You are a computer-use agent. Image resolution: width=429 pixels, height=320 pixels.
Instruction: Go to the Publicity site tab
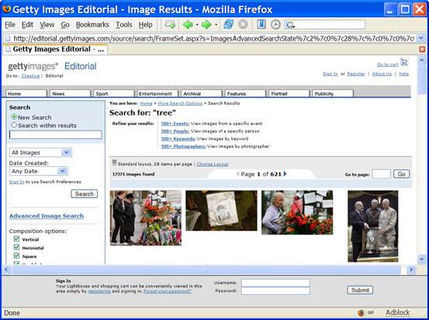pos(333,93)
